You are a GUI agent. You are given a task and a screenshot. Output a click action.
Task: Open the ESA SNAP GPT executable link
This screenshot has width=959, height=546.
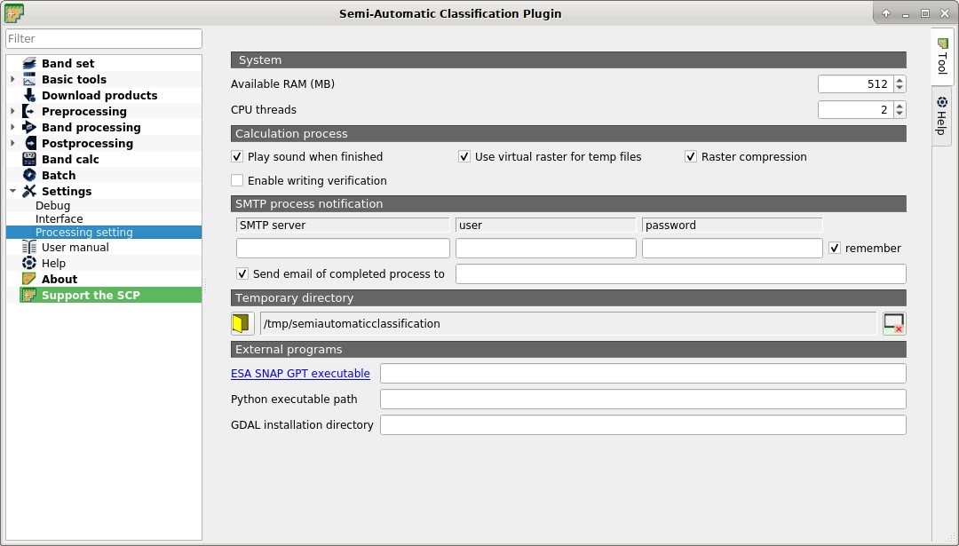300,373
